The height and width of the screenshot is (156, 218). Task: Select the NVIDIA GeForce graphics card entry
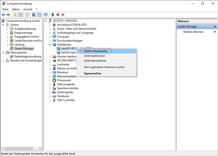(66, 52)
